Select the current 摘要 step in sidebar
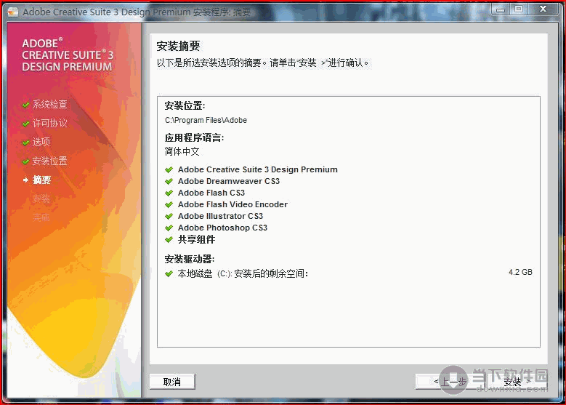This screenshot has width=566, height=405. (x=41, y=180)
